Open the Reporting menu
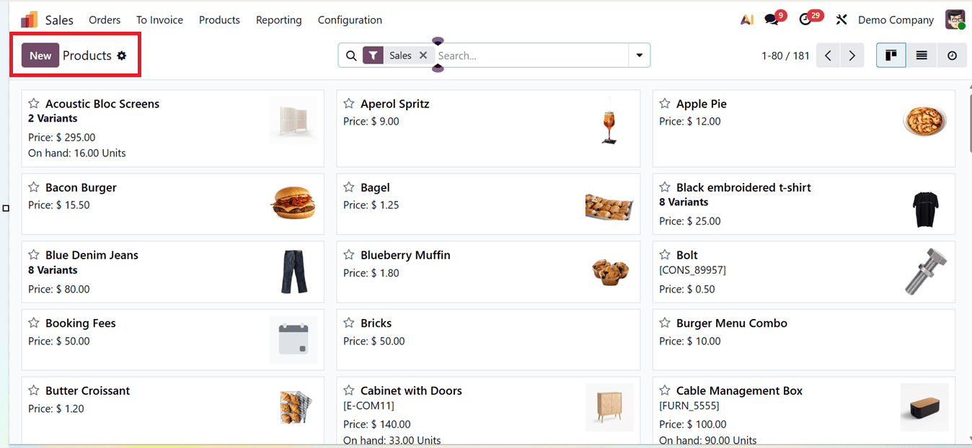 278,19
